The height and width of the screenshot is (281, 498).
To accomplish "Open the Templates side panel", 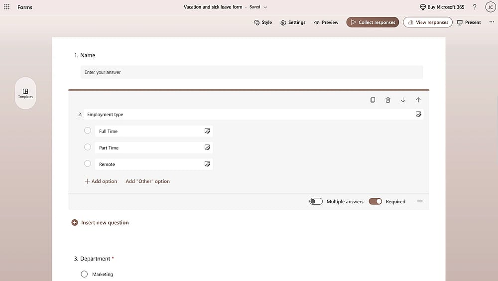I will point(25,93).
